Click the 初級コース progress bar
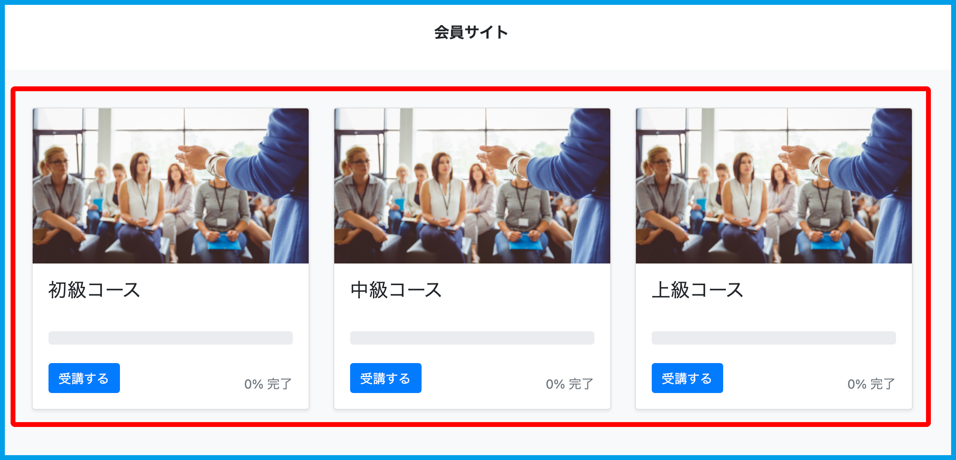 click(x=171, y=338)
